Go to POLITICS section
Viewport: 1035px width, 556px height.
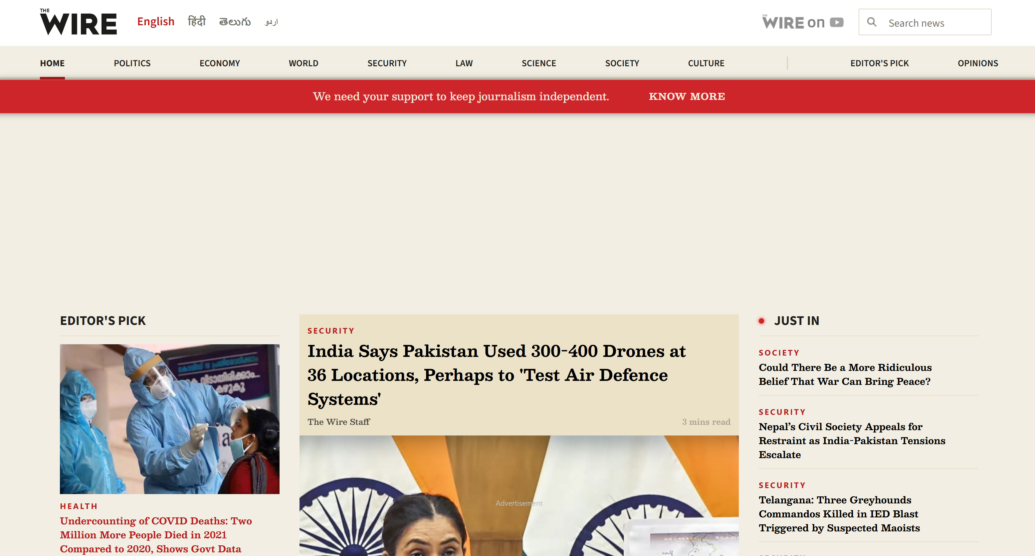pos(132,63)
